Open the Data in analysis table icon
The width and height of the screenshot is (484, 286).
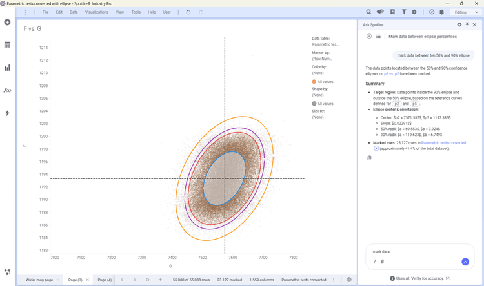tap(7, 45)
